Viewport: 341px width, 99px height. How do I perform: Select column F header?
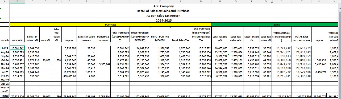[x=69, y=2]
